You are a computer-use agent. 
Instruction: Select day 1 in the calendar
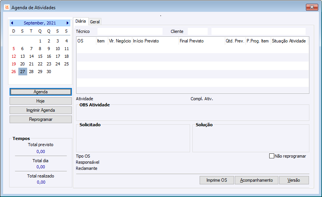click(40, 41)
